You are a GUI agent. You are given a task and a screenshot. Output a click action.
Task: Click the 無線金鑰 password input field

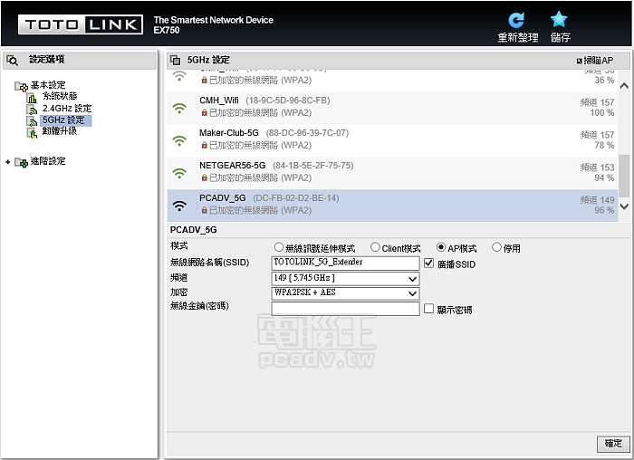click(345, 309)
